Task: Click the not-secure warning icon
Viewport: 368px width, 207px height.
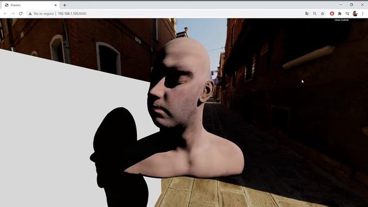Action: click(30, 14)
